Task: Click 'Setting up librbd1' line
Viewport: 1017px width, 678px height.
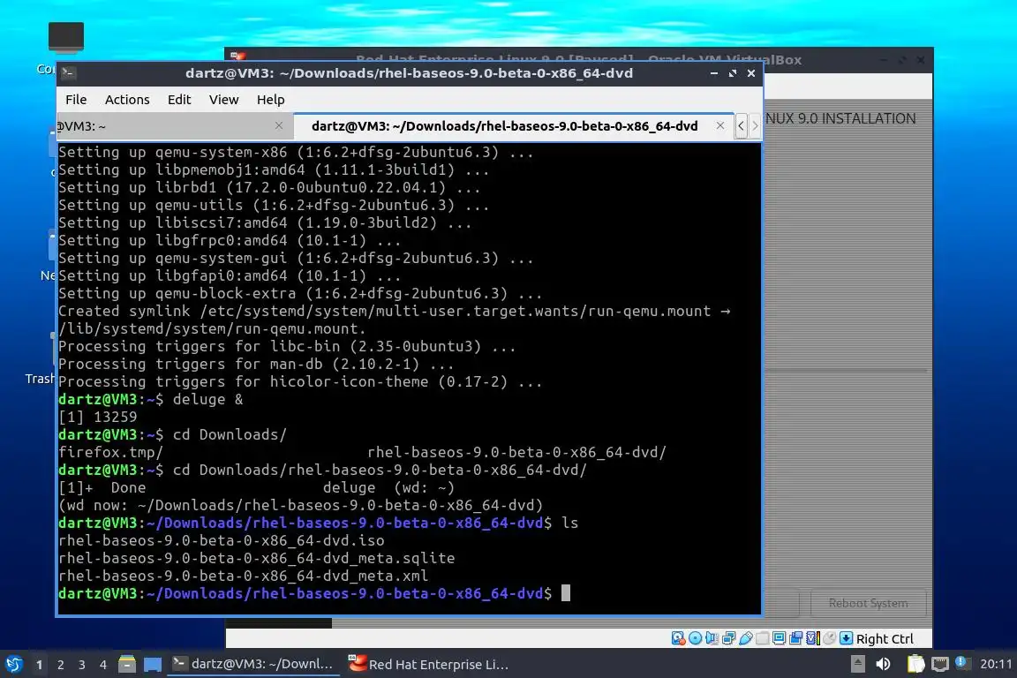Action: pos(269,187)
